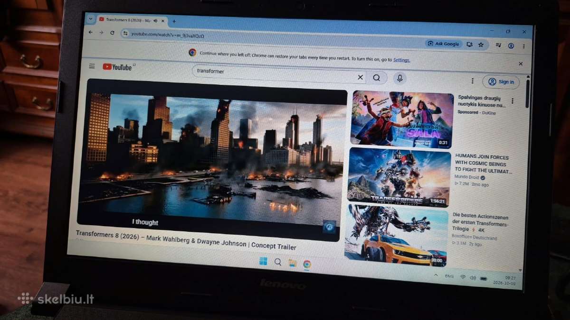Open File Explorer from taskbar
Image resolution: width=570 pixels, height=320 pixels.
click(292, 263)
